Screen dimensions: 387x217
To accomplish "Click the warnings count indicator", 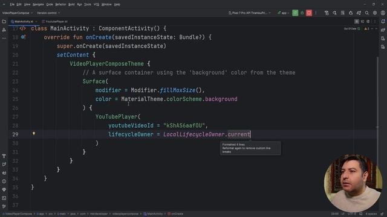I will pos(367,29).
